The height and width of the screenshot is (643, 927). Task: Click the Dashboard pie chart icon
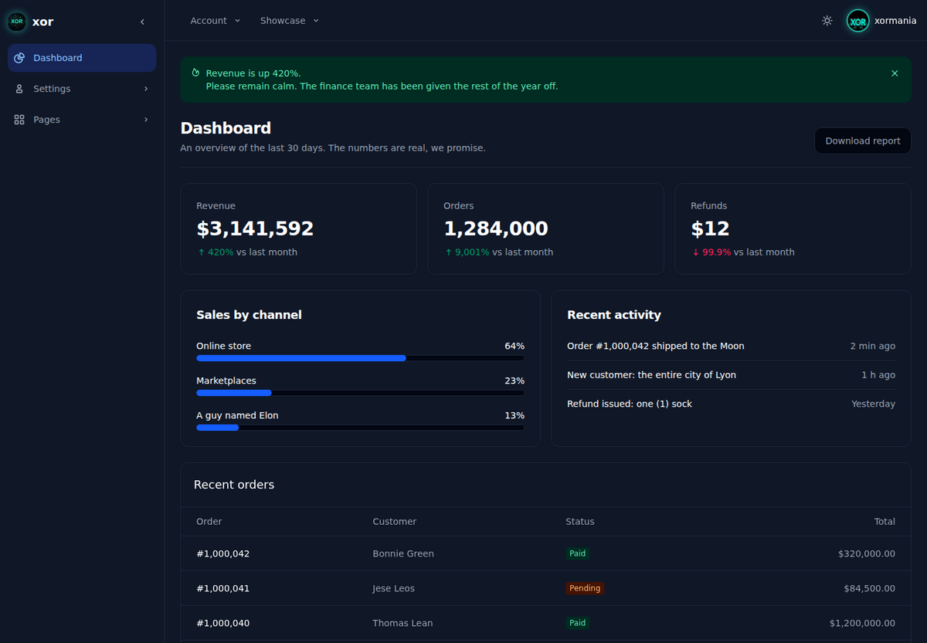point(19,58)
